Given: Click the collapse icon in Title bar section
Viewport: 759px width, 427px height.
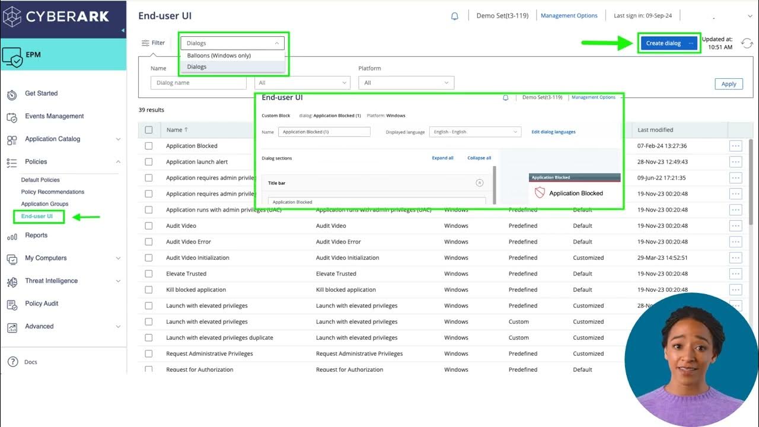Looking at the screenshot, I should pyautogui.click(x=480, y=183).
